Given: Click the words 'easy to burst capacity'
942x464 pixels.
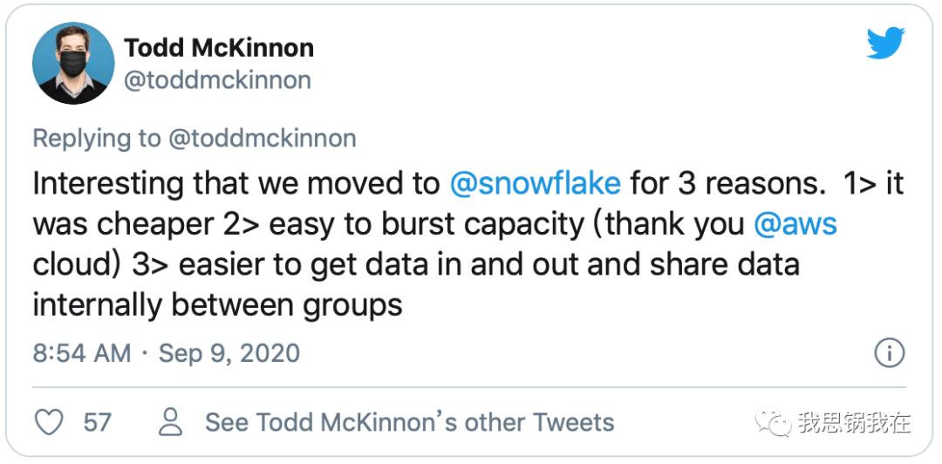Looking at the screenshot, I should click(427, 224).
